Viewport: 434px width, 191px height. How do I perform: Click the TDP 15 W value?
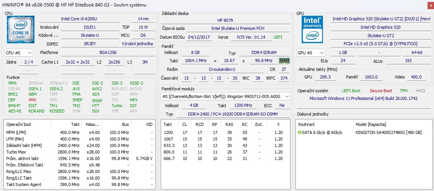tap(144, 27)
